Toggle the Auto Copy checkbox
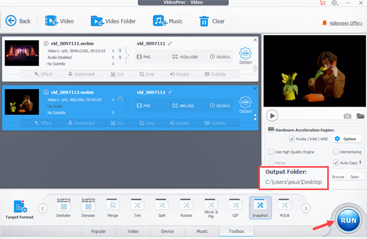 click(336, 163)
